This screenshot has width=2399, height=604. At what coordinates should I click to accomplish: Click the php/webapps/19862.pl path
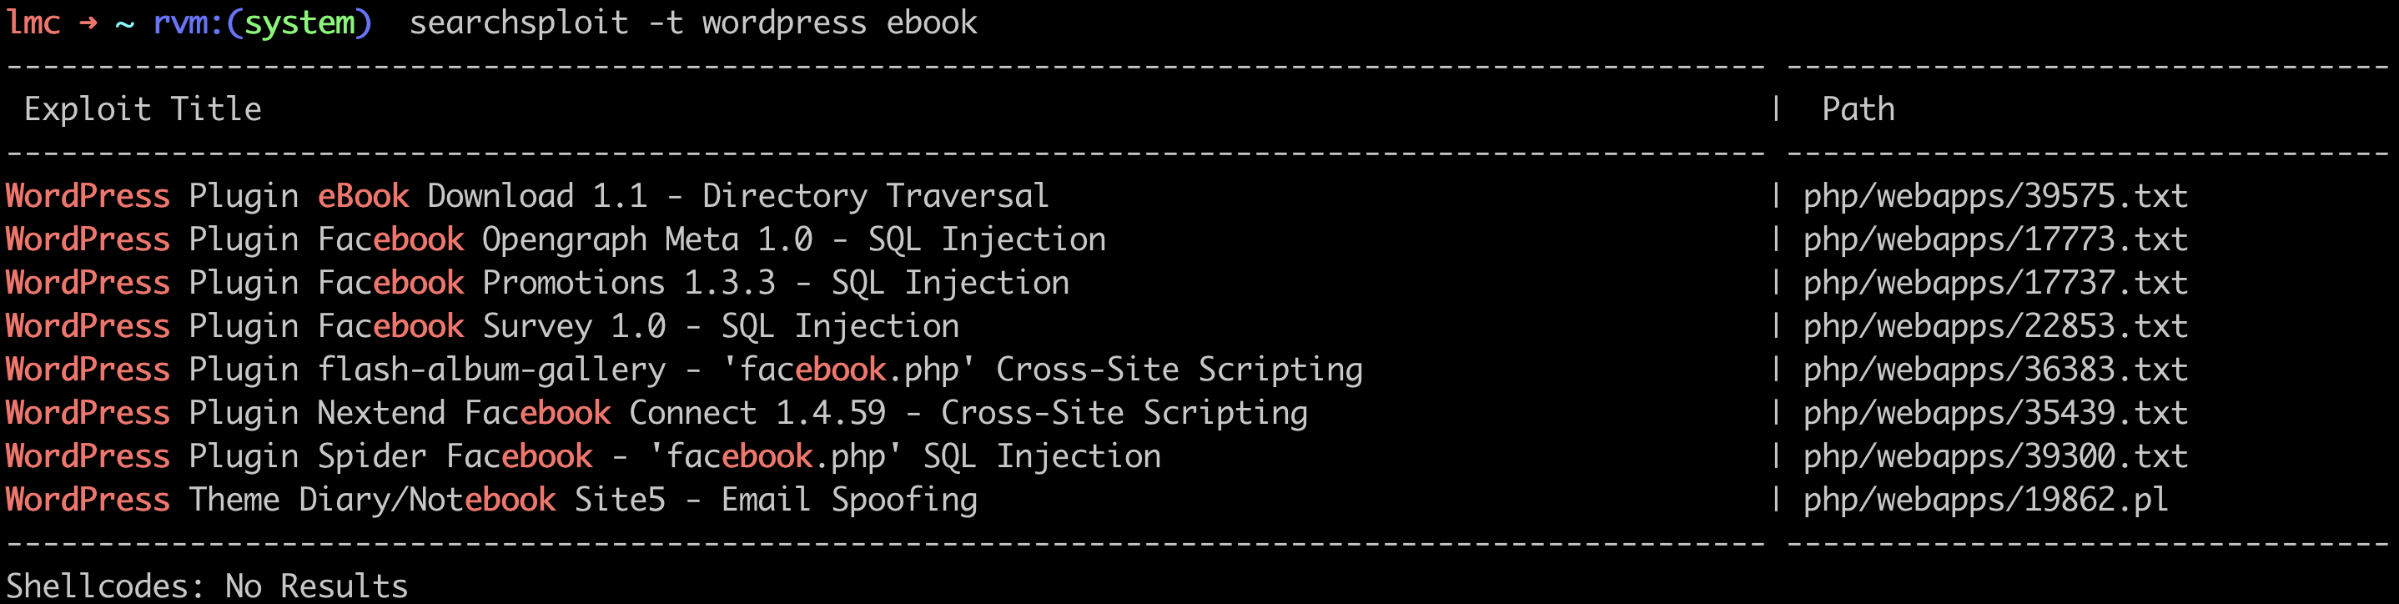tap(1985, 500)
